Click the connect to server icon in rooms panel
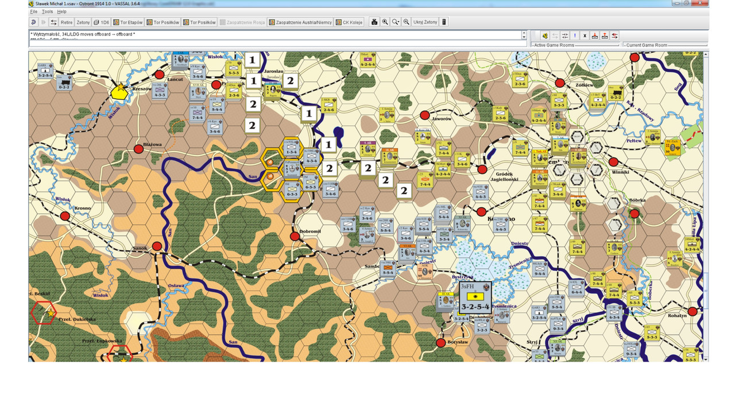The image size is (735, 407). pos(545,36)
